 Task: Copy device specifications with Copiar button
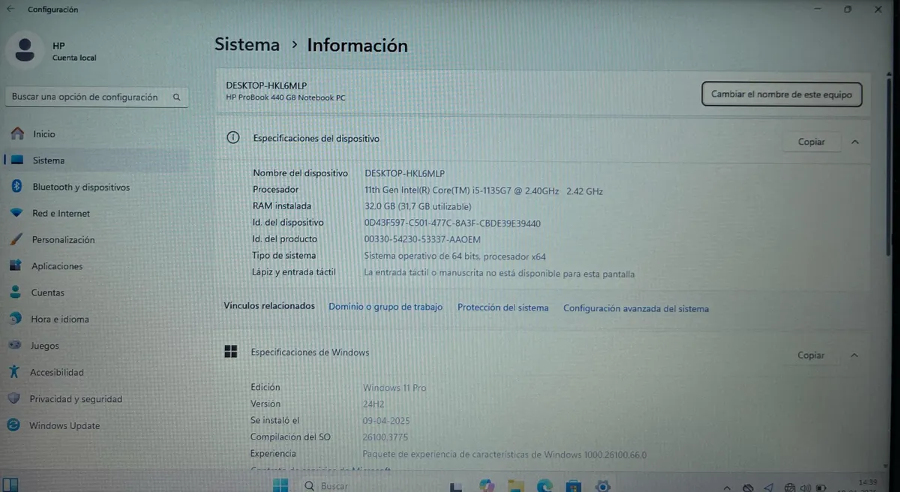811,142
